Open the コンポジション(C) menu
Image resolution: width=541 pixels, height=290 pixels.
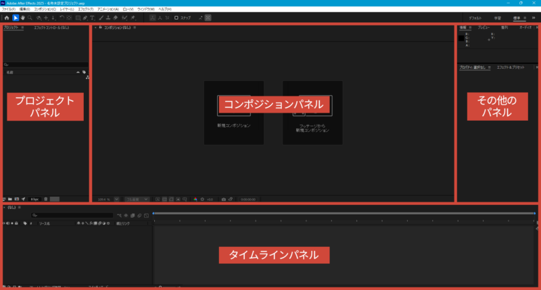pyautogui.click(x=45, y=9)
